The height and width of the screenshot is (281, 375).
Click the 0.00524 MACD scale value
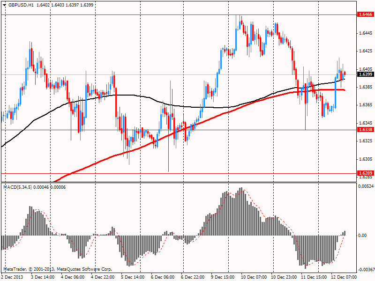coord(366,186)
